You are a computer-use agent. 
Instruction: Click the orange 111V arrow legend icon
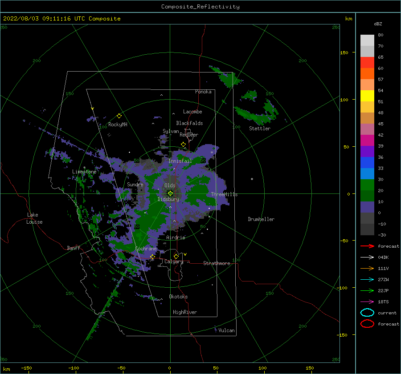click(x=367, y=268)
